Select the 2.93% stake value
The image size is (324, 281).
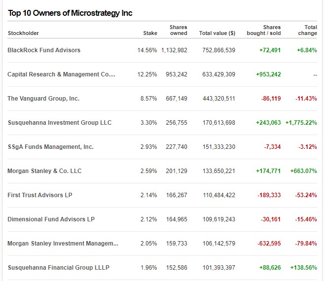point(148,147)
